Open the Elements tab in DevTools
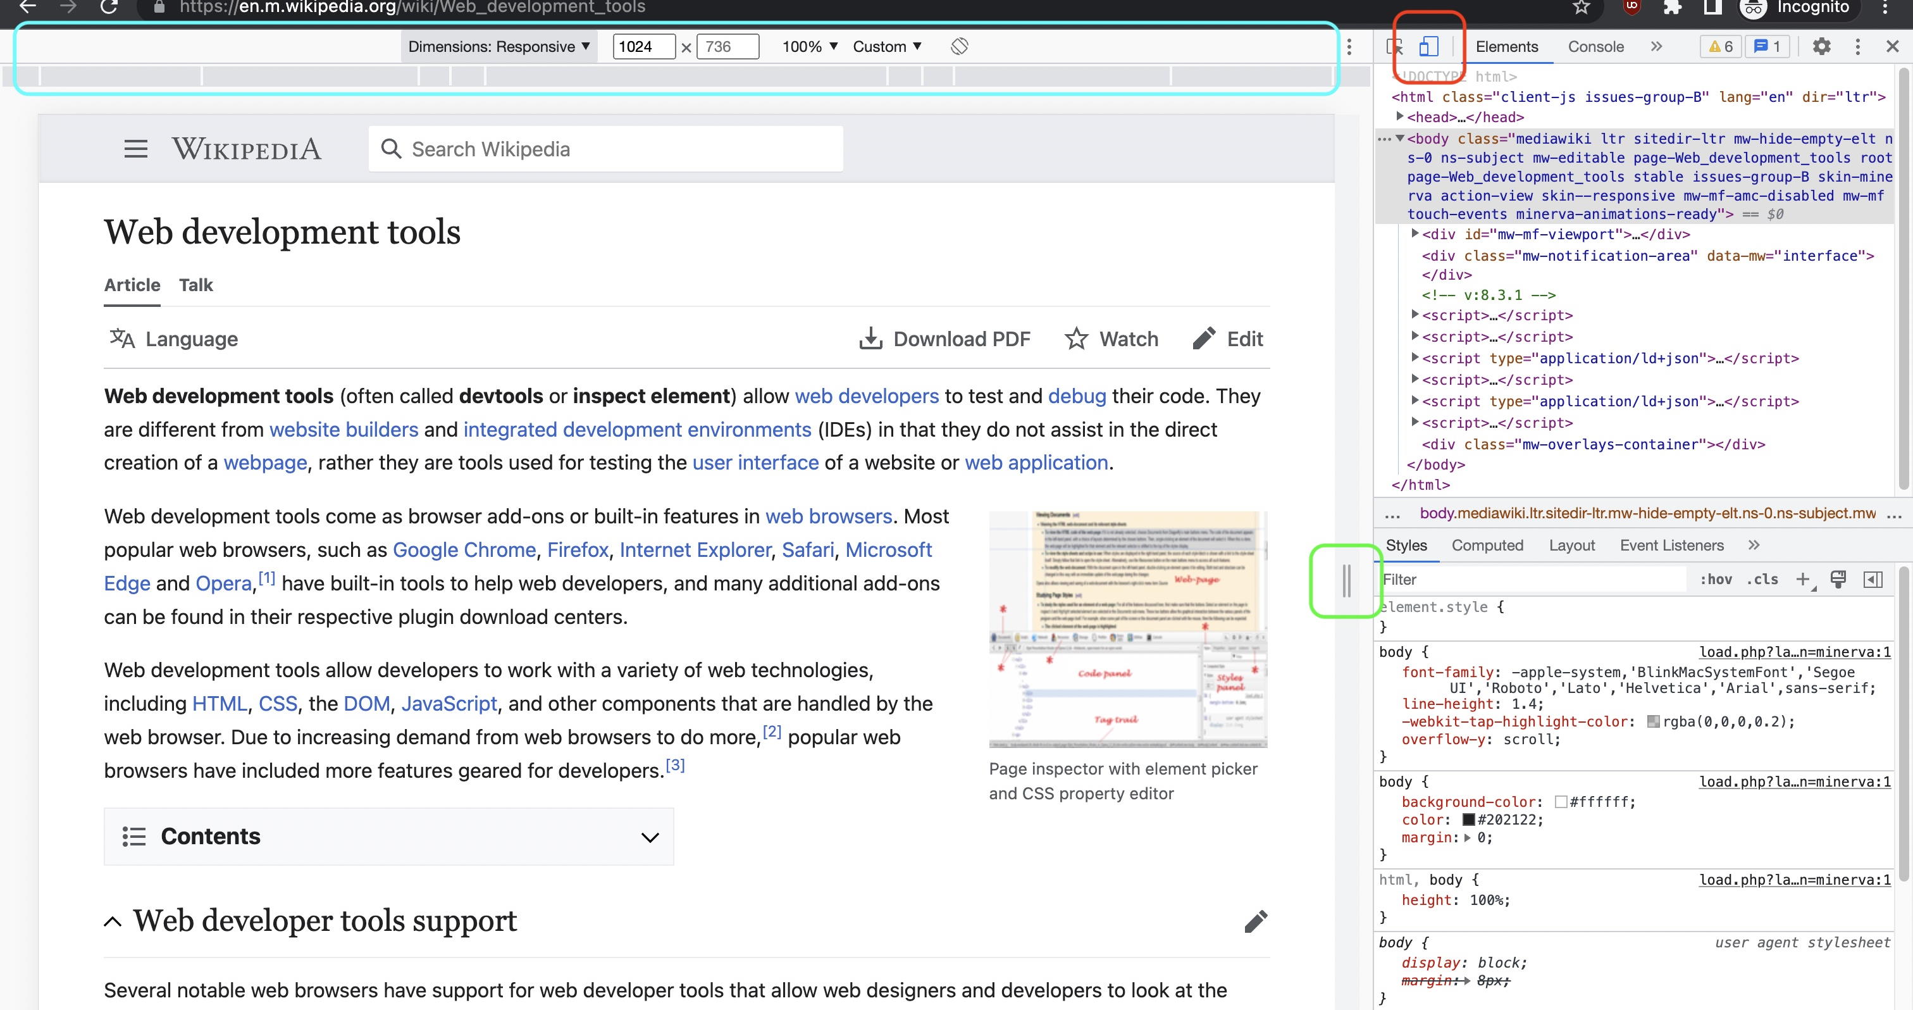 click(x=1507, y=46)
